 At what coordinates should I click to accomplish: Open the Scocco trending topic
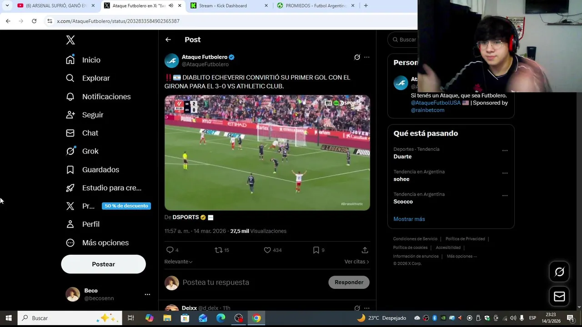(403, 202)
